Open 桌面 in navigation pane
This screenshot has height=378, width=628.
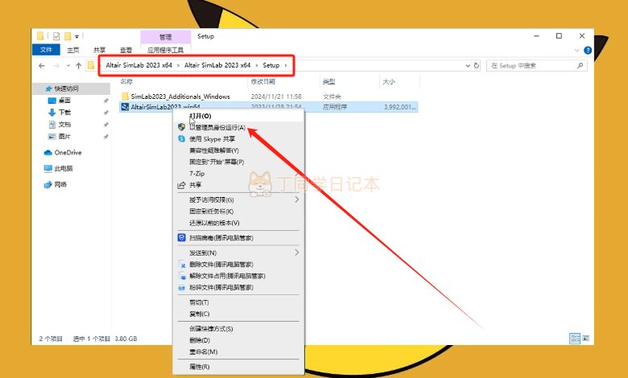click(64, 101)
